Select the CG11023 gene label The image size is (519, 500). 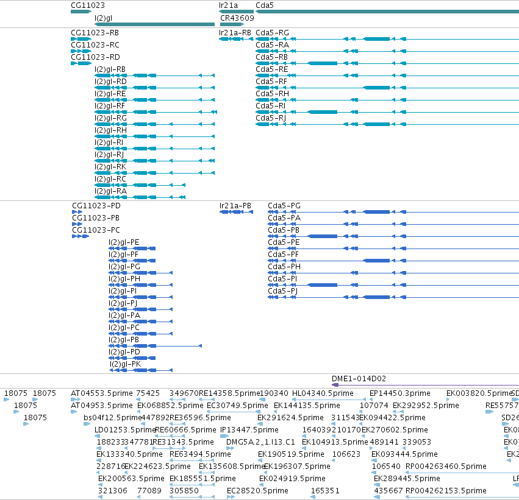pos(88,5)
